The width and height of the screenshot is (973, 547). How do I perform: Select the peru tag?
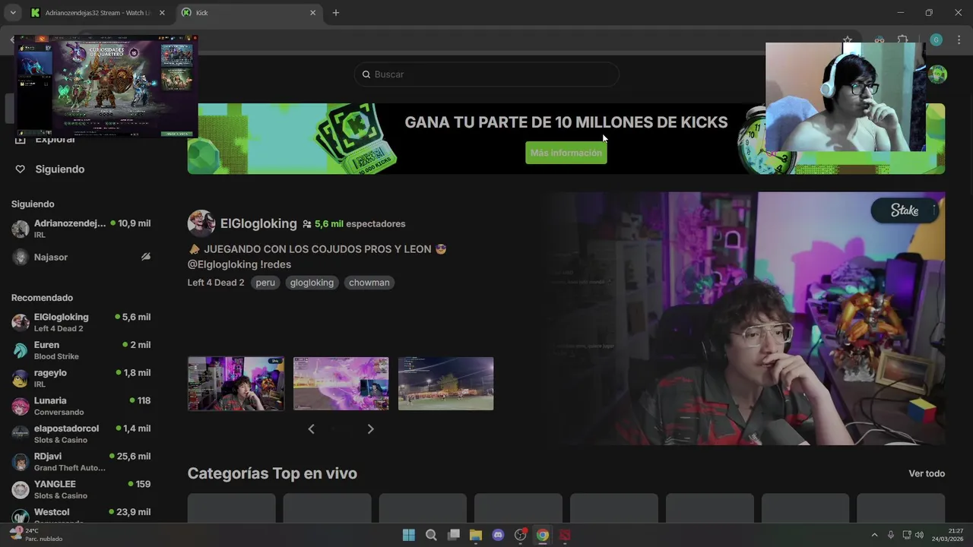click(265, 283)
